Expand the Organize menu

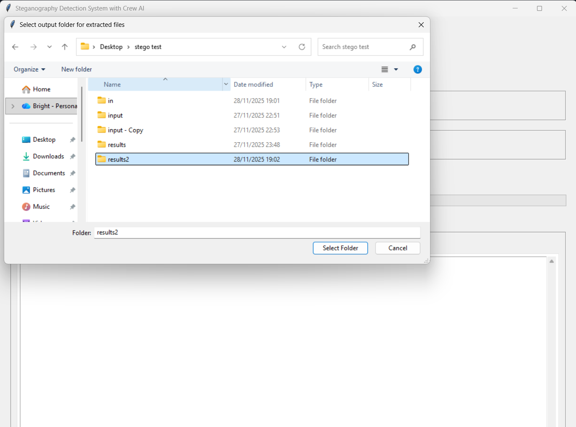coord(29,69)
